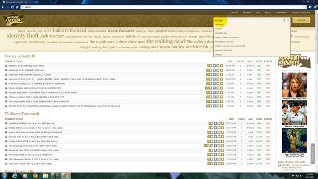Open the Movies Torrents section heading

pyautogui.click(x=18, y=56)
